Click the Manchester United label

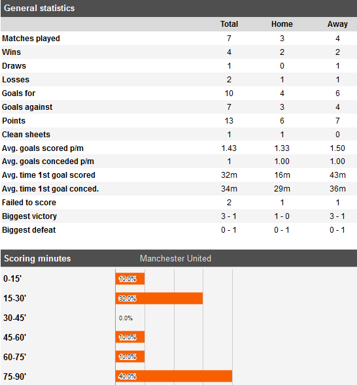[x=175, y=258]
